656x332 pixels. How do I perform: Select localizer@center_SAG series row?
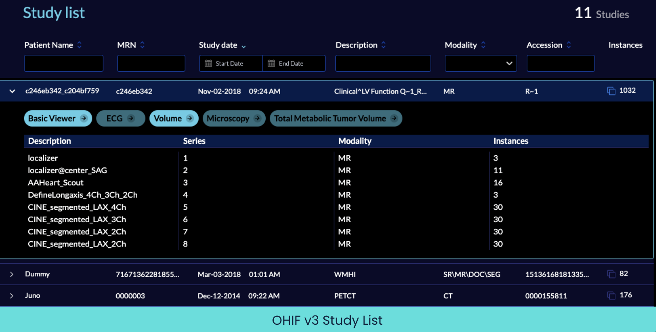point(336,170)
